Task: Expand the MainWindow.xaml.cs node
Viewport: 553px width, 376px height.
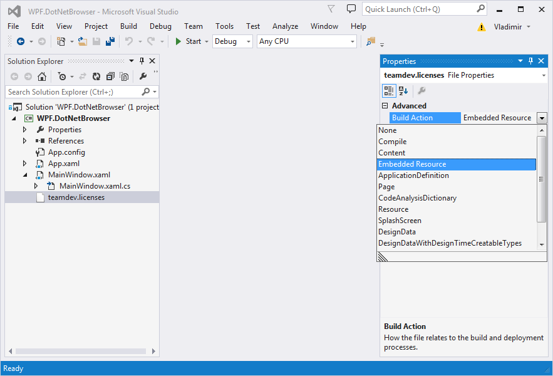Action: click(36, 186)
